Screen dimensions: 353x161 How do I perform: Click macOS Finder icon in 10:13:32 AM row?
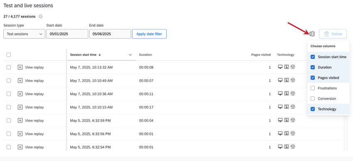click(287, 67)
